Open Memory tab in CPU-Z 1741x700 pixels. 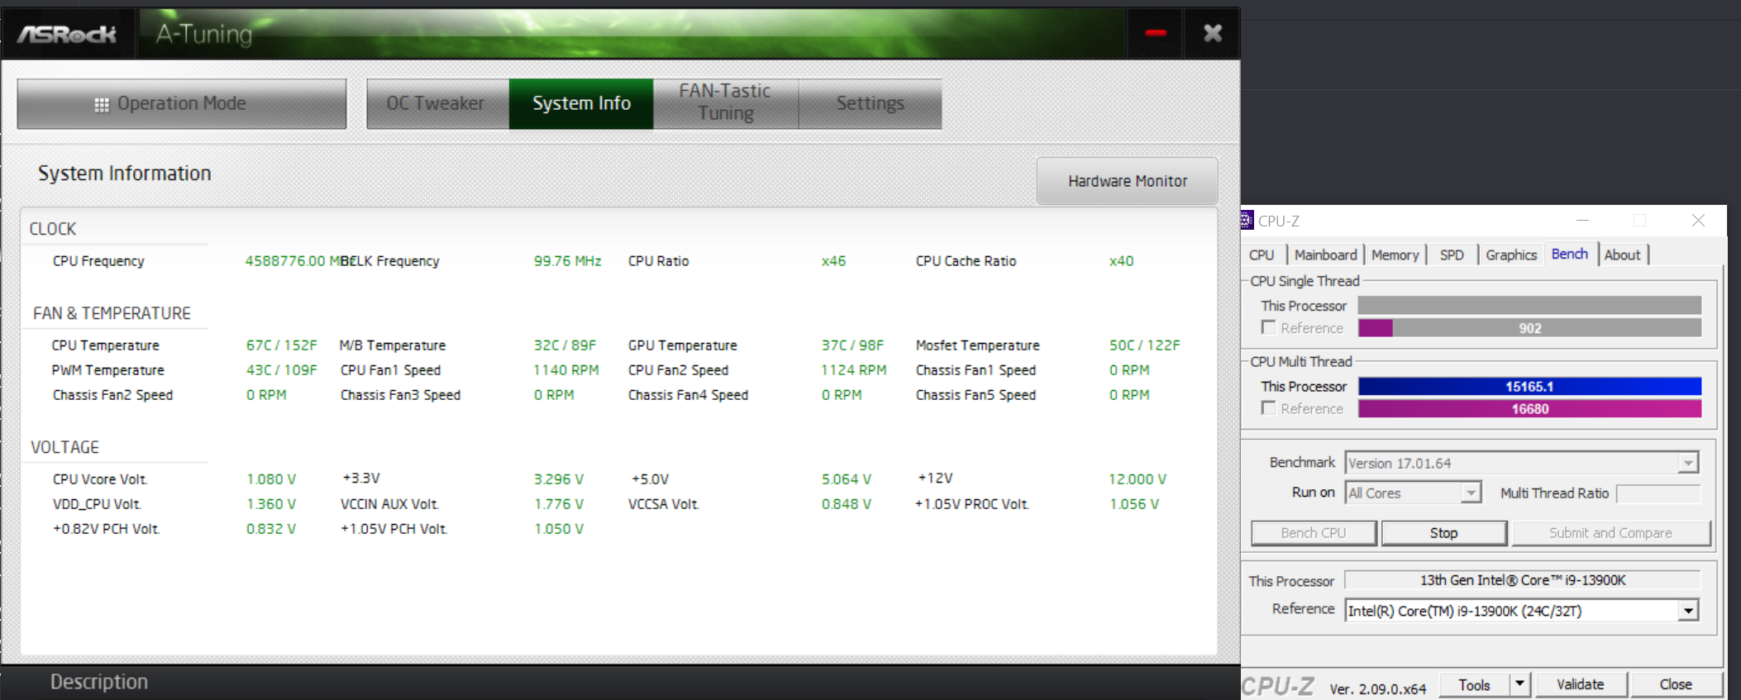tap(1395, 255)
